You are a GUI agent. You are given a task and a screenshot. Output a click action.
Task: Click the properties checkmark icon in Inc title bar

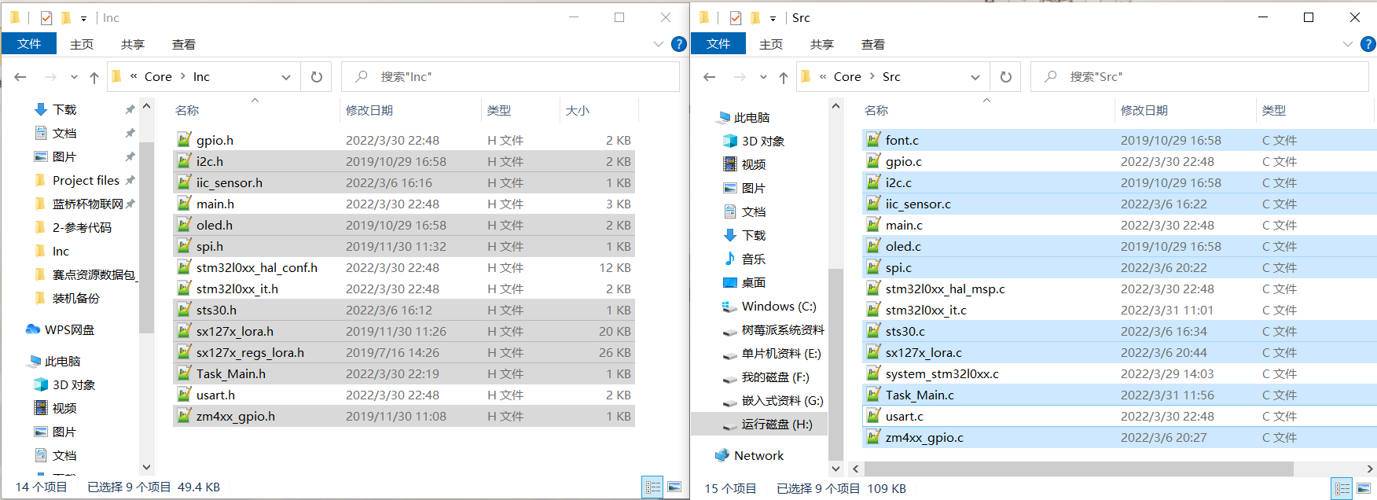pyautogui.click(x=46, y=17)
